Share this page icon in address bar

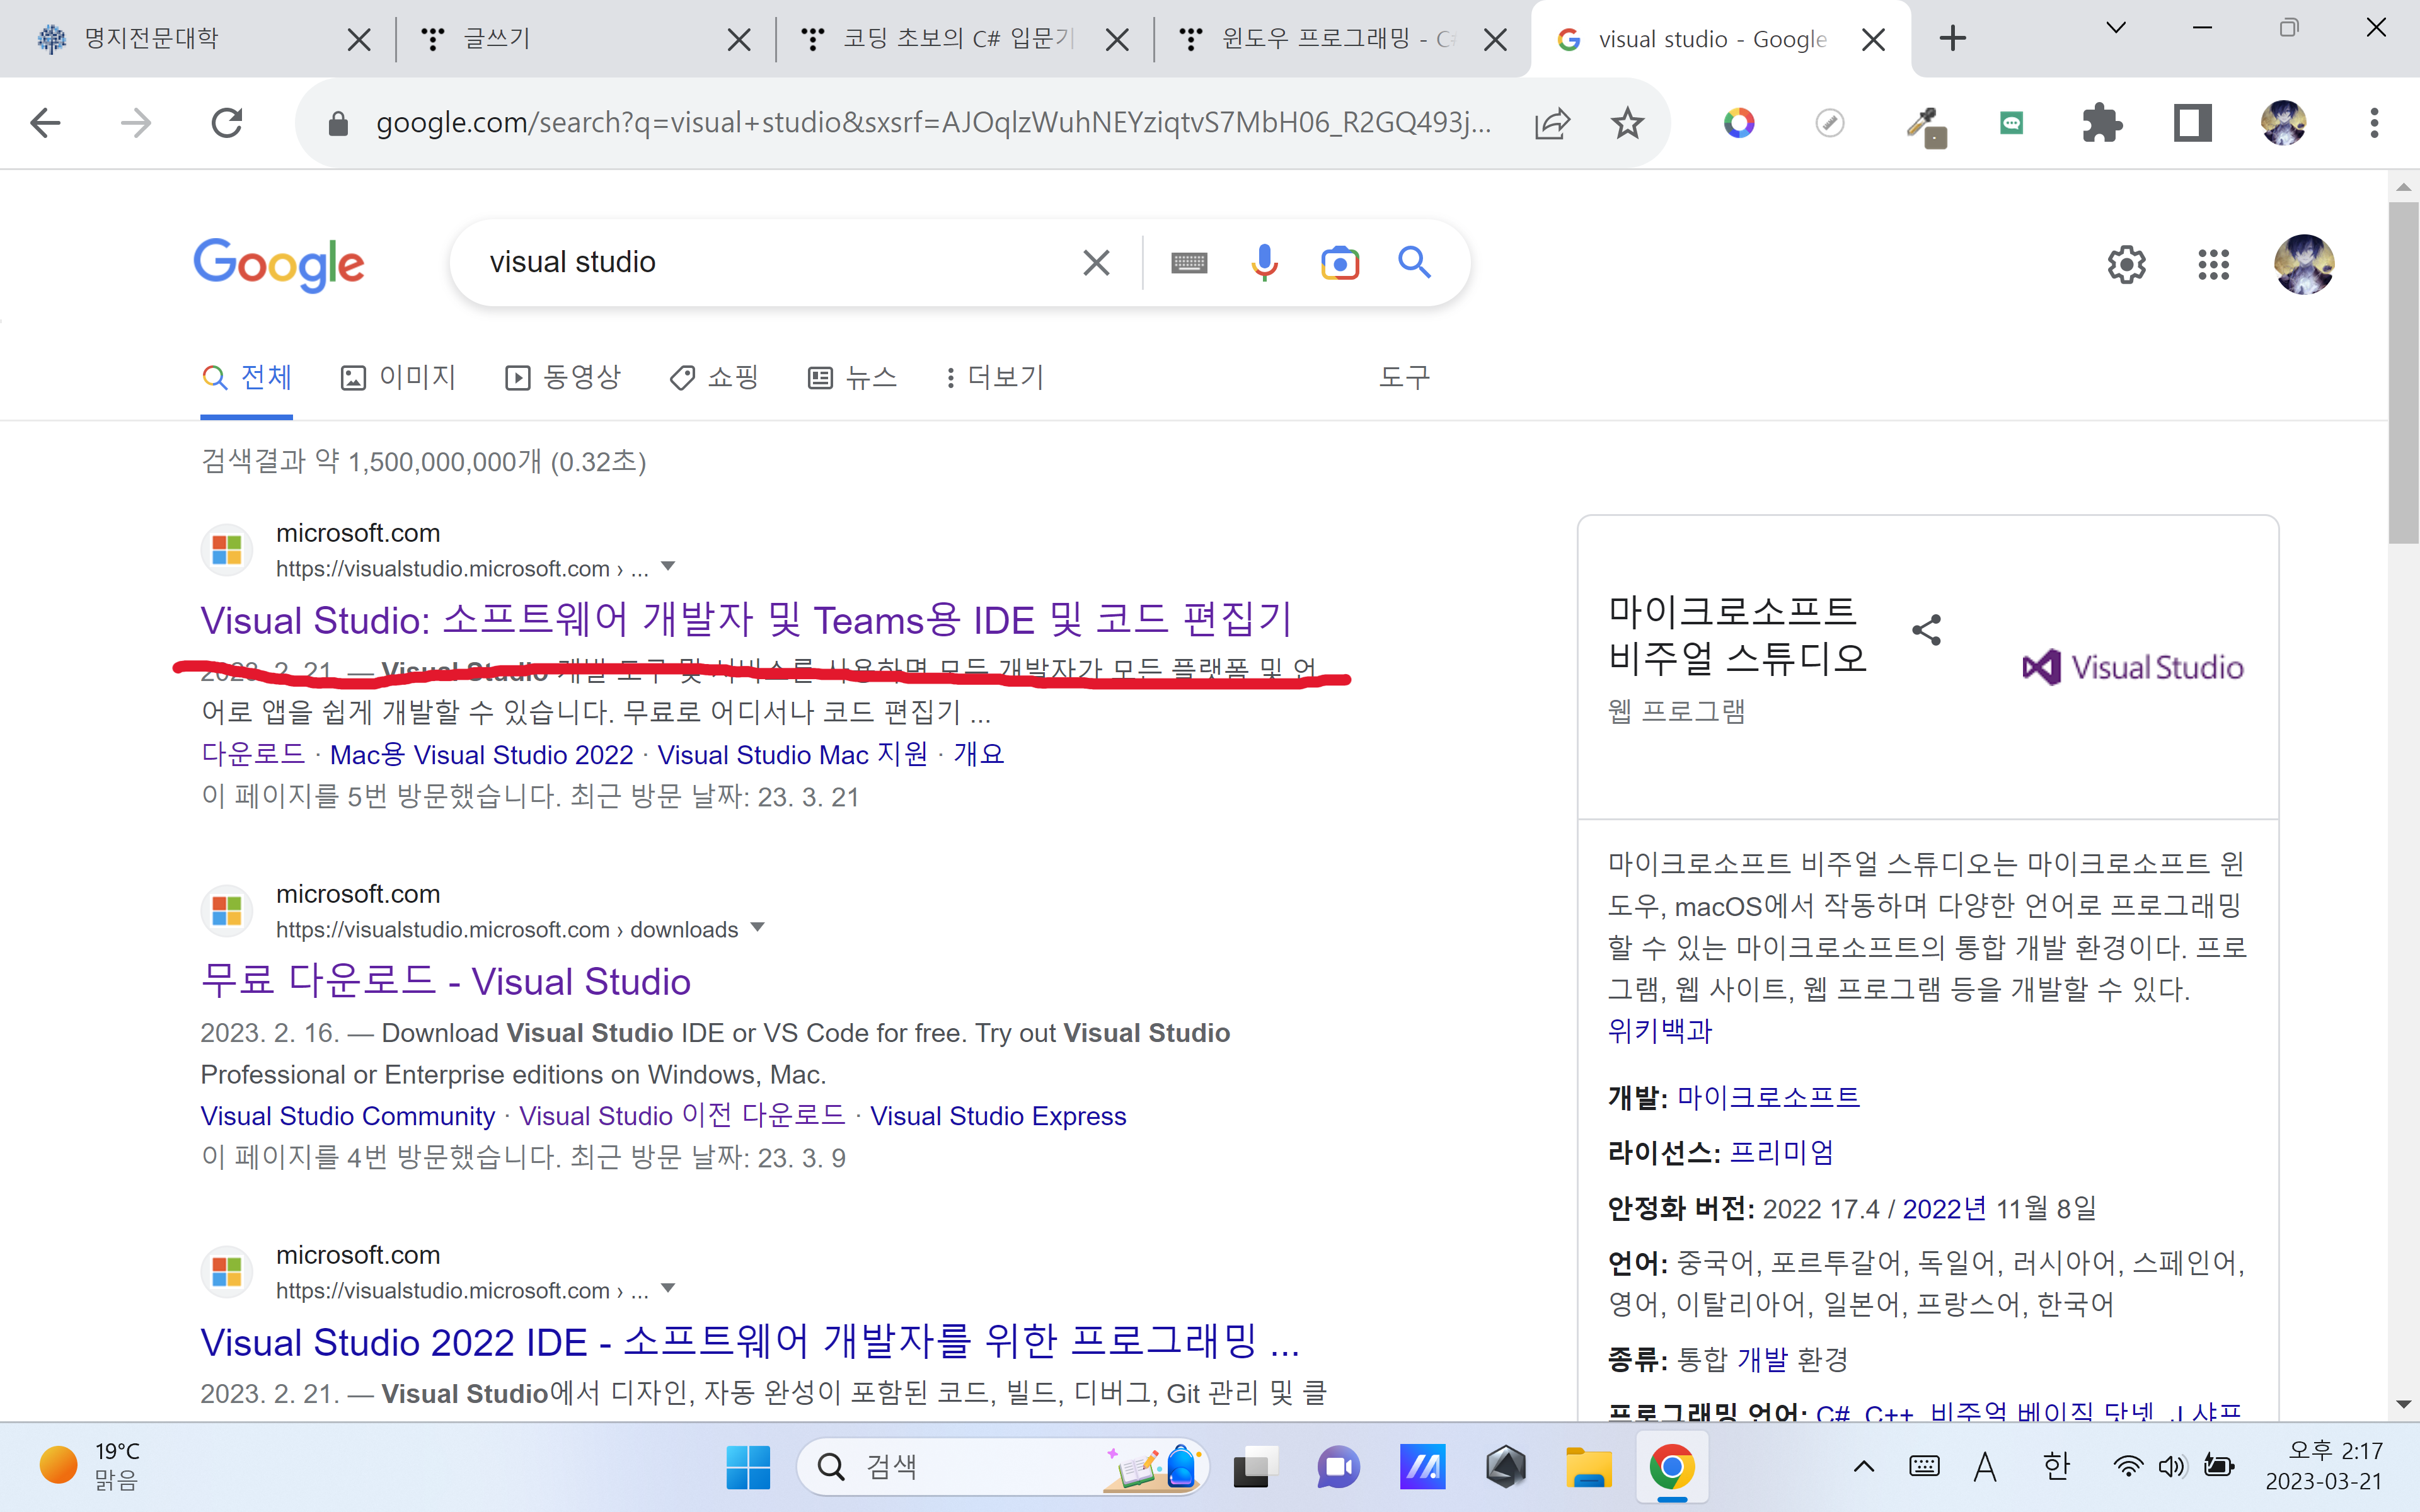(x=1552, y=123)
